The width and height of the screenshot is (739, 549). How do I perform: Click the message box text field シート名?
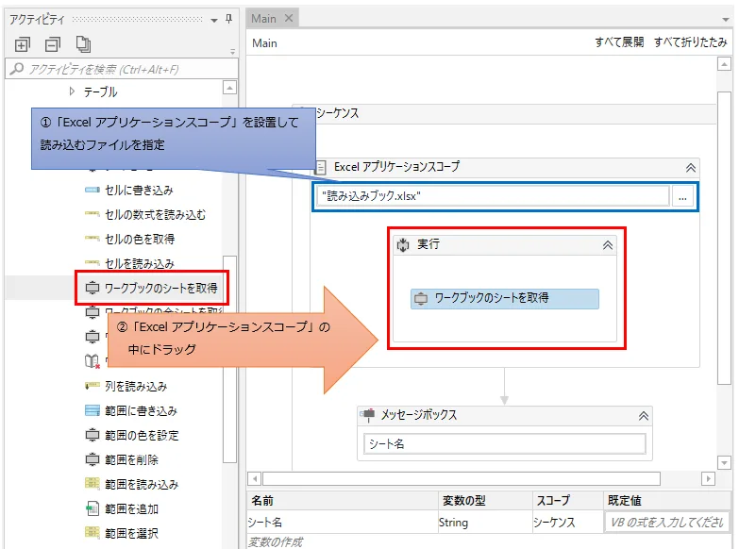pyautogui.click(x=504, y=444)
